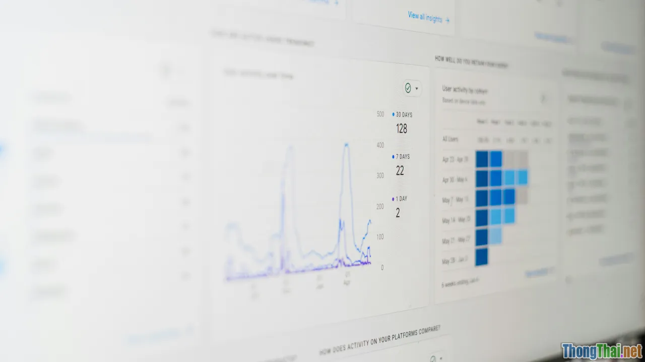This screenshot has width=645, height=362.
Task: Toggle the 1 DAY metric legend
Action: click(x=401, y=199)
